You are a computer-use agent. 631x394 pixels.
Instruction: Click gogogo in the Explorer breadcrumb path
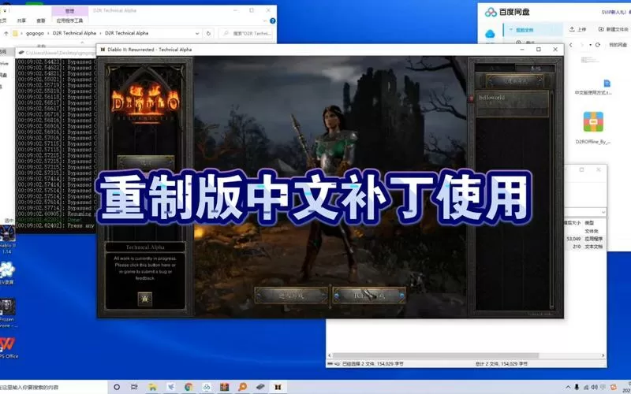(x=35, y=33)
